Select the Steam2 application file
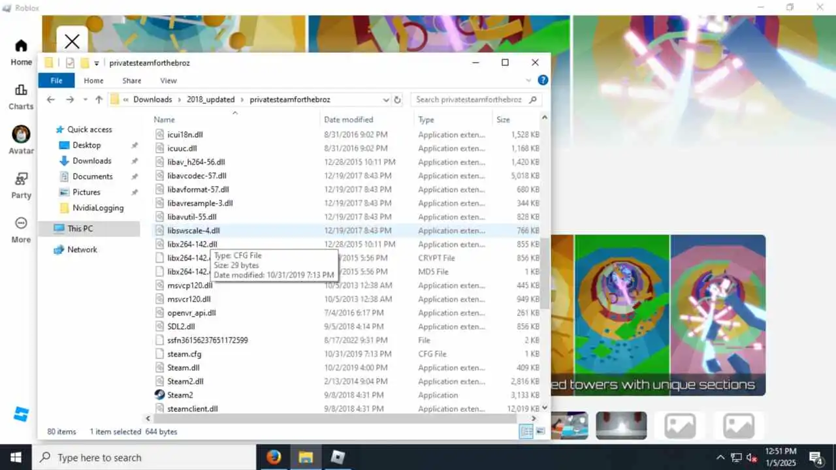Image resolution: width=836 pixels, height=470 pixels. 180,395
